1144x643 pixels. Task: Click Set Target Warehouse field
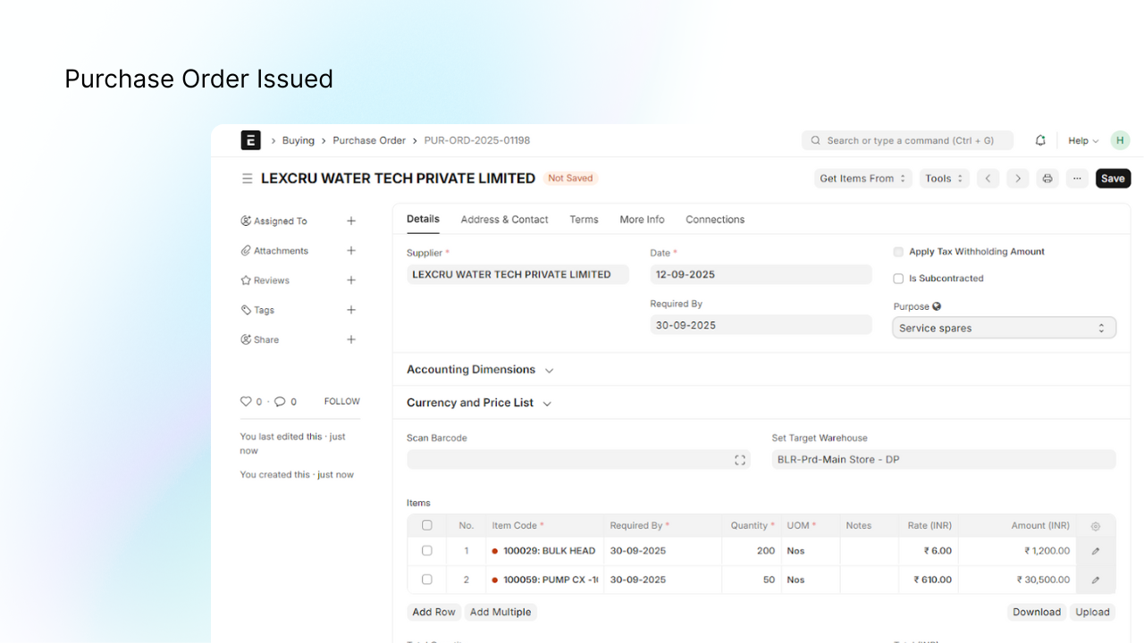pos(944,460)
